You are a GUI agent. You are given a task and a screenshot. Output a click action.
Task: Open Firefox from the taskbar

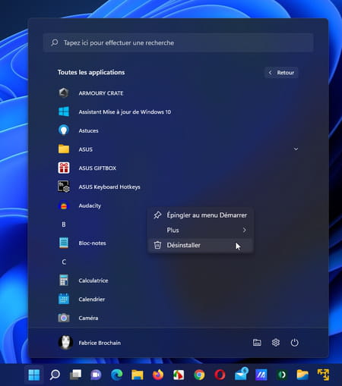tap(158, 375)
